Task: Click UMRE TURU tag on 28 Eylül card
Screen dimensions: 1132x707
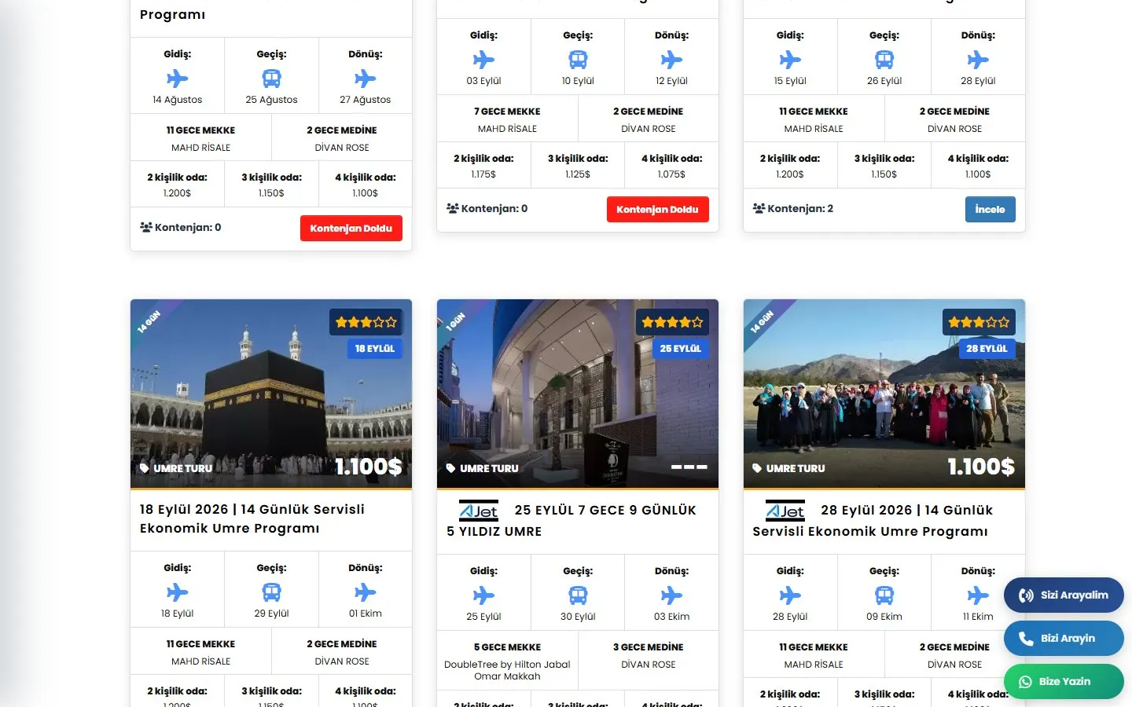Action: [788, 468]
